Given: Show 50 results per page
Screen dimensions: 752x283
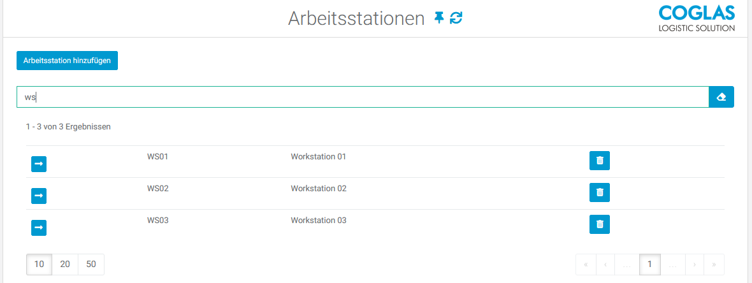Looking at the screenshot, I should pos(91,264).
